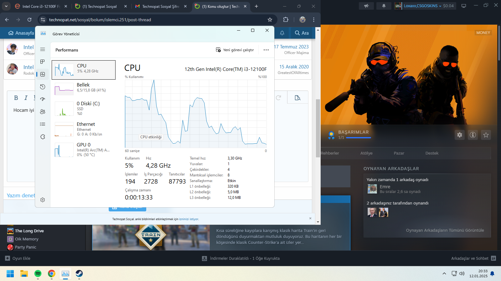Switch to the 'Intel Core i3-12100F' Chrome tab
501x281 pixels.
click(x=41, y=6)
